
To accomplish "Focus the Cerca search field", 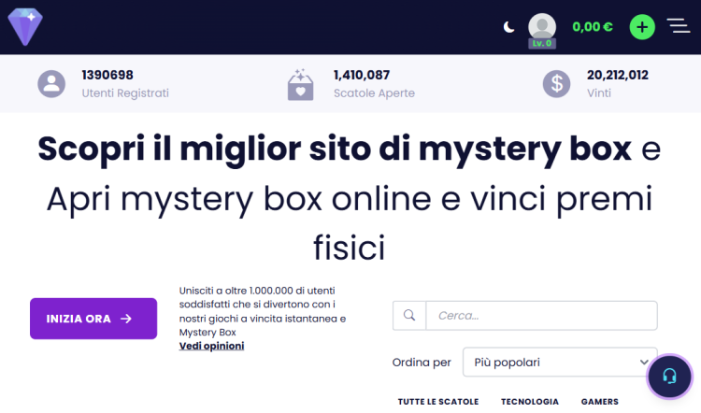I will point(540,316).
